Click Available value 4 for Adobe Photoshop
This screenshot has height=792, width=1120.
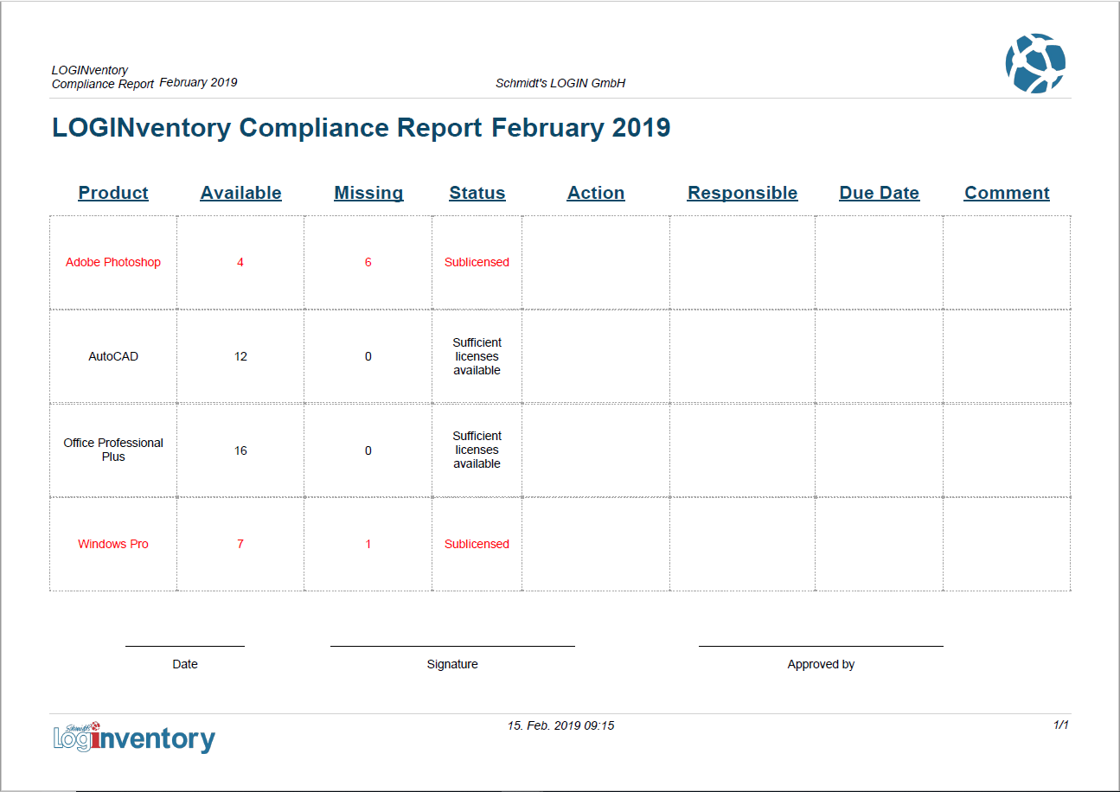click(x=240, y=262)
